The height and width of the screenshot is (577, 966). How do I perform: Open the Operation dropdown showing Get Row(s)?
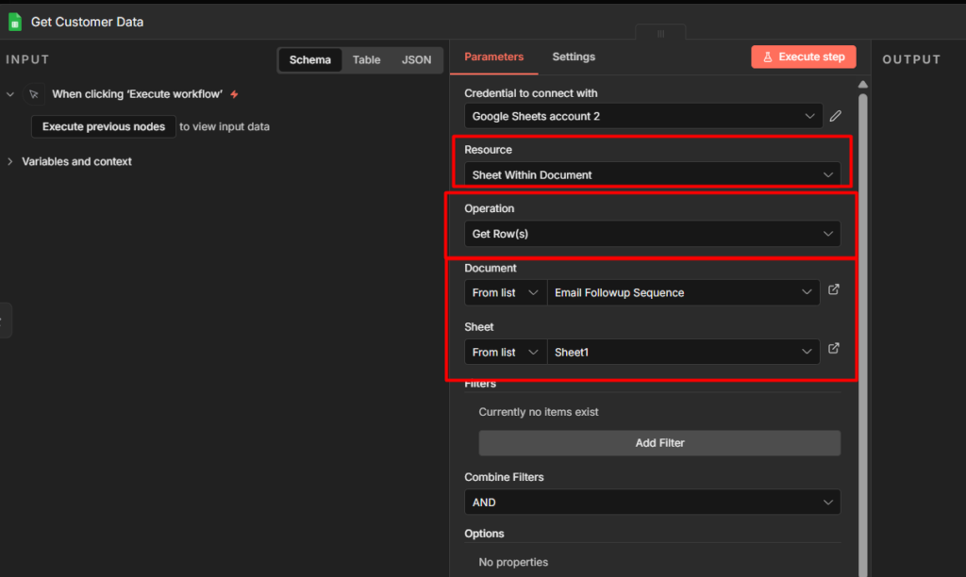(x=651, y=233)
